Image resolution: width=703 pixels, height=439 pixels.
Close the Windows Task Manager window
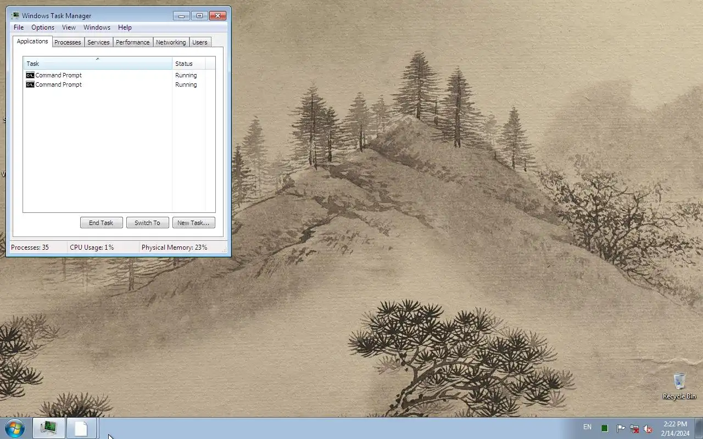tap(217, 16)
